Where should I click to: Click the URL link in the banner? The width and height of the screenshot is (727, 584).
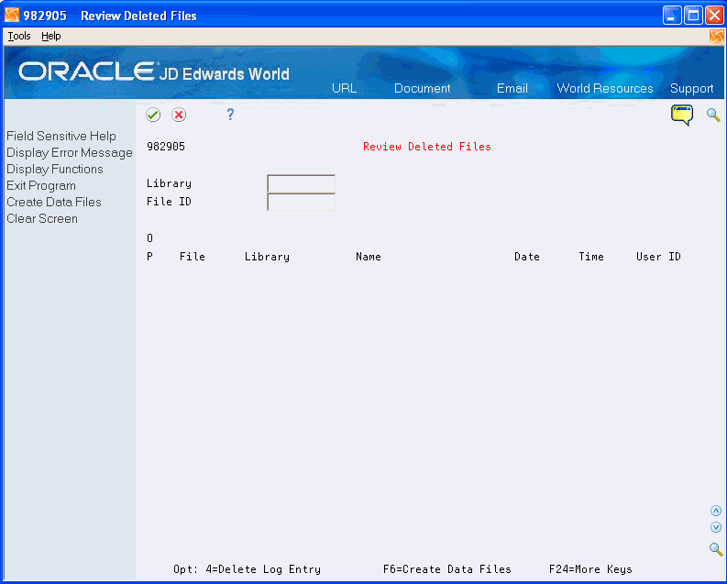click(x=344, y=88)
